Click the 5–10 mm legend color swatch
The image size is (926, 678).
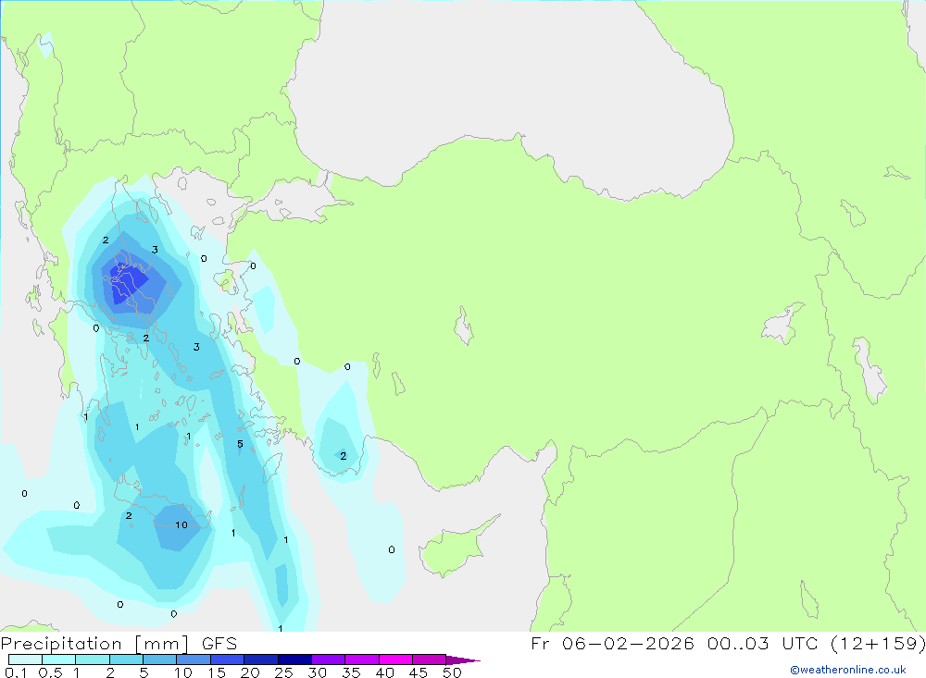point(160,660)
